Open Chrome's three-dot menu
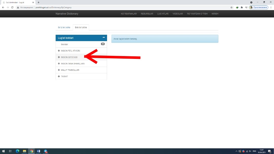The image size is (274, 154). [270, 7]
